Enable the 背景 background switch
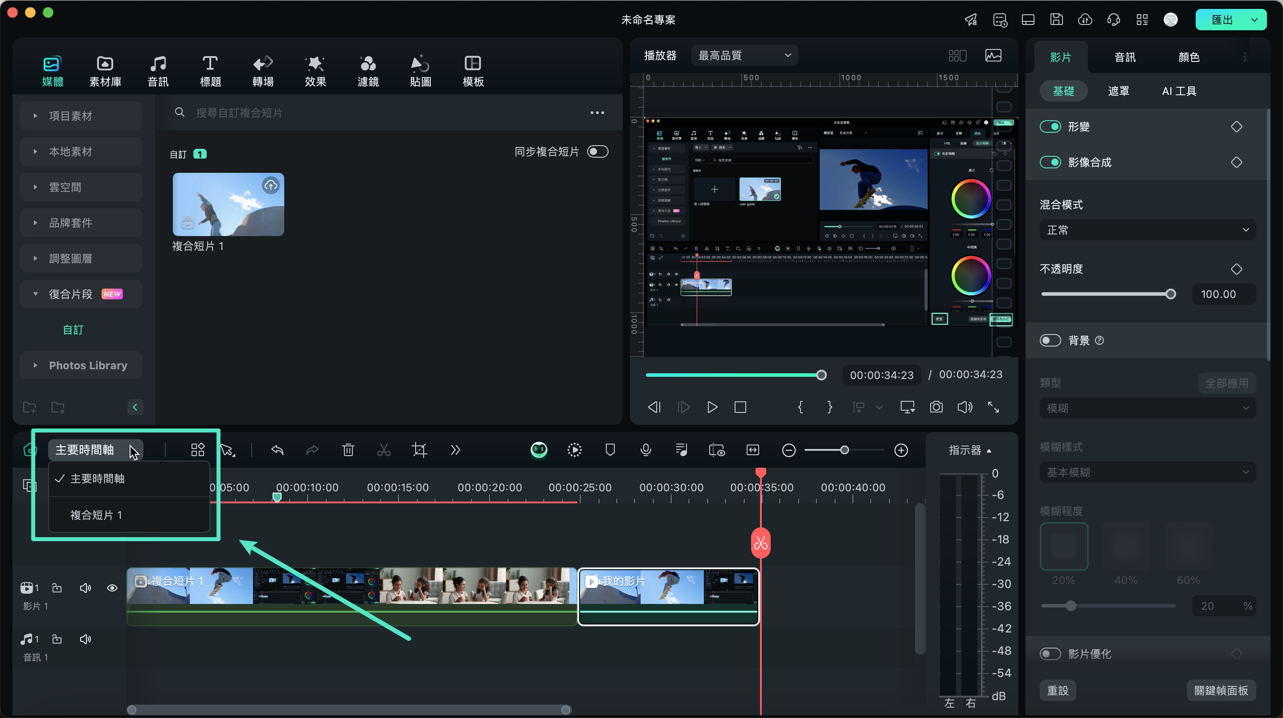 1050,340
